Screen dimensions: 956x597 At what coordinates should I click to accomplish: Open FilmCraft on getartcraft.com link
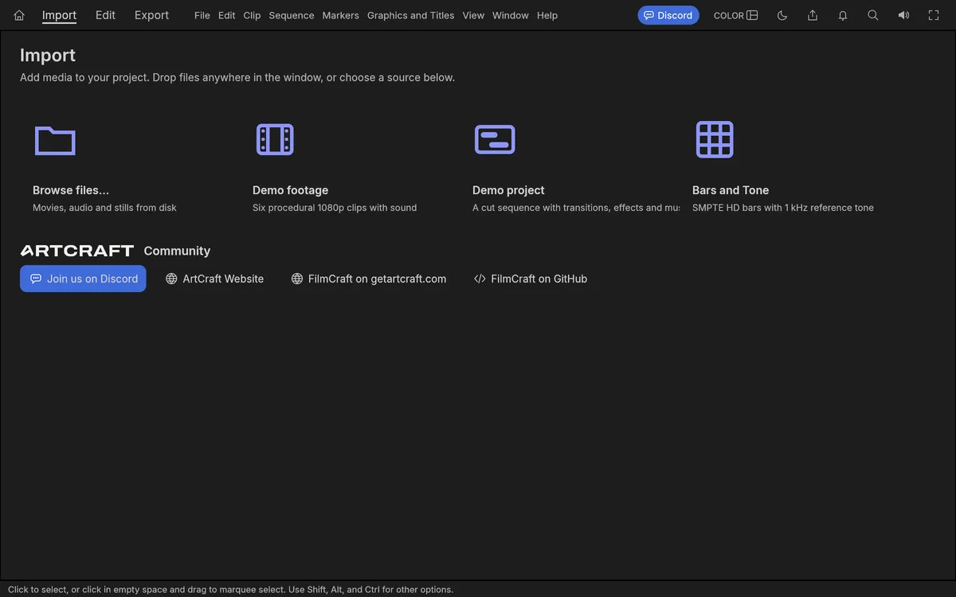(x=368, y=279)
